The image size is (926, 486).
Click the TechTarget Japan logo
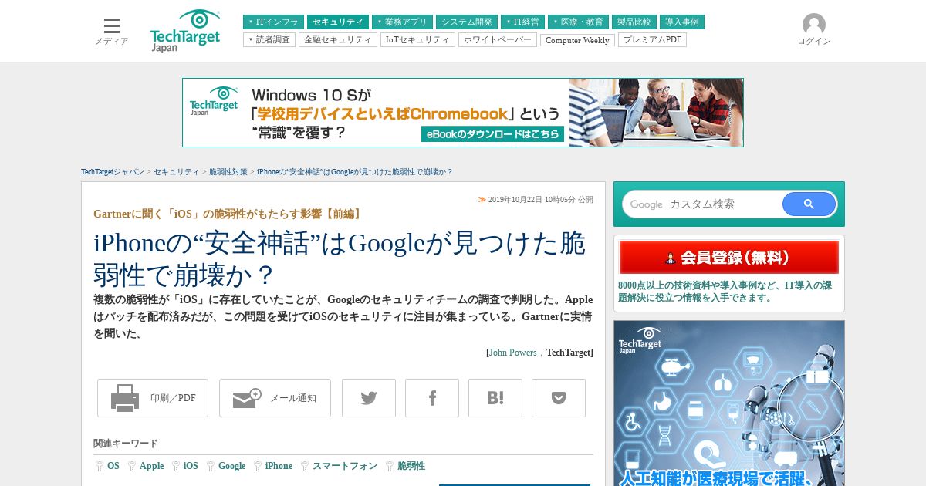(185, 31)
